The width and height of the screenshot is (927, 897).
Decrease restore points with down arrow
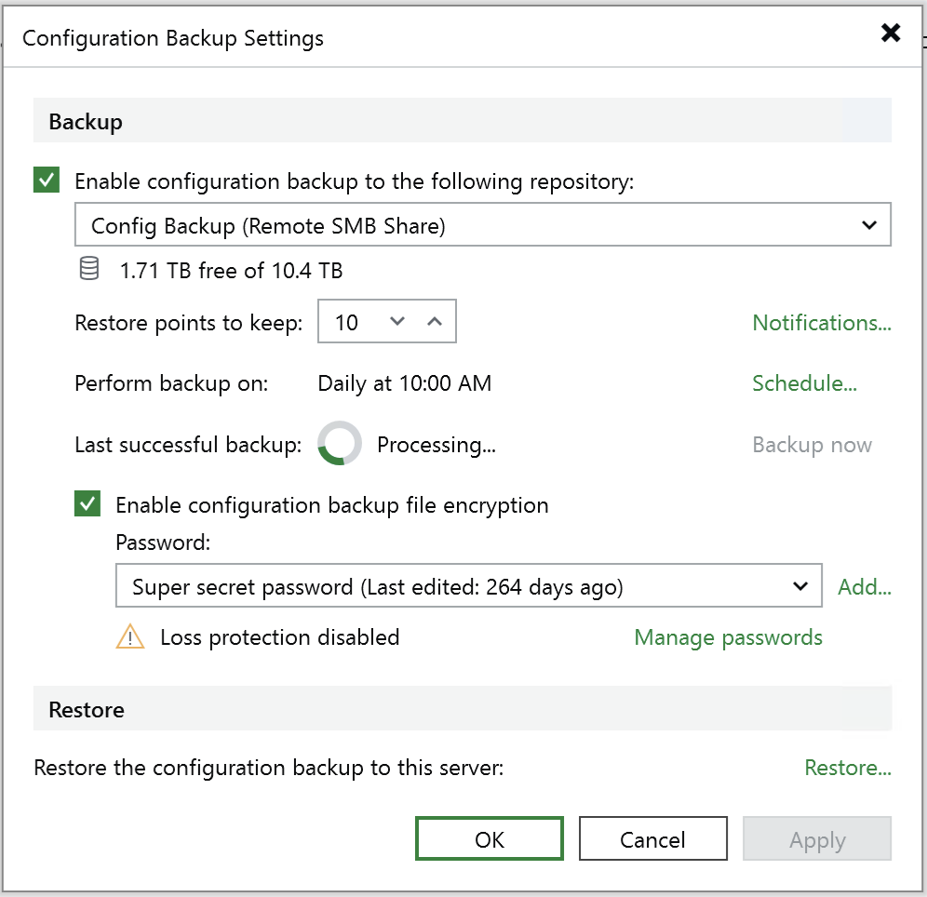[397, 321]
